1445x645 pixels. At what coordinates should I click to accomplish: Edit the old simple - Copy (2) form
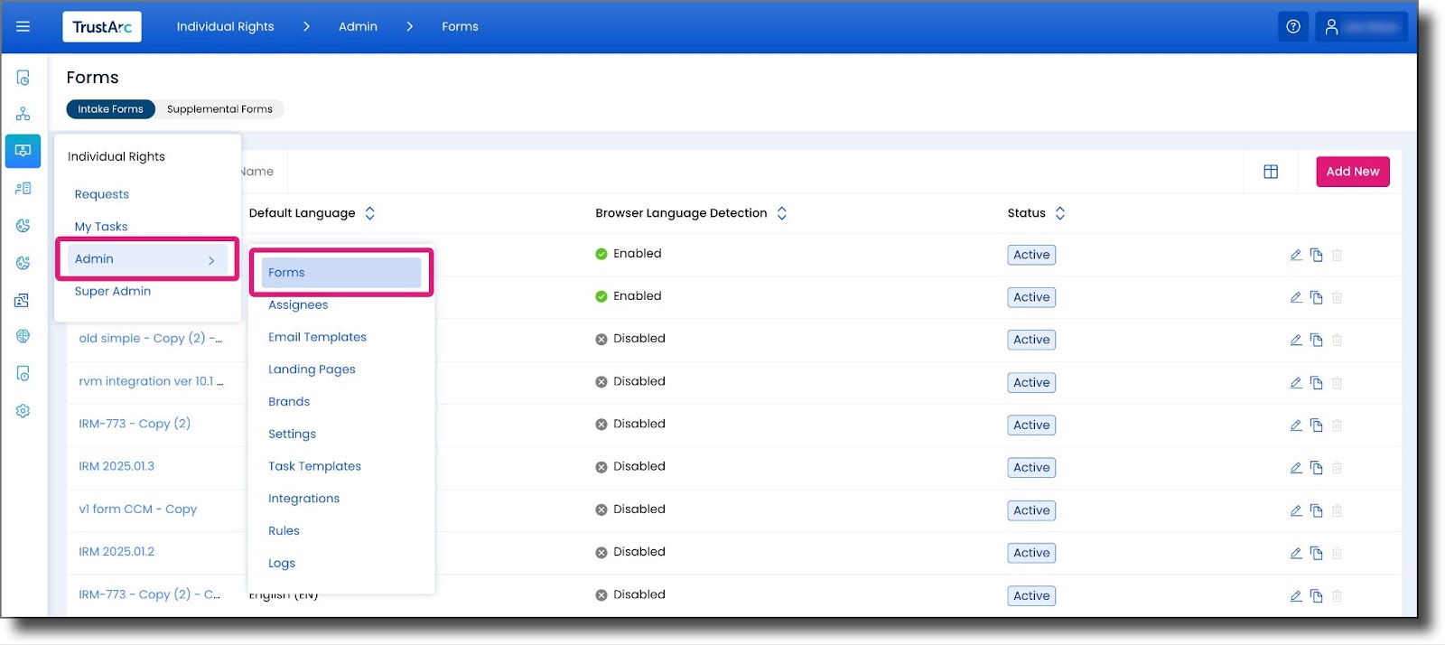[x=1296, y=340]
